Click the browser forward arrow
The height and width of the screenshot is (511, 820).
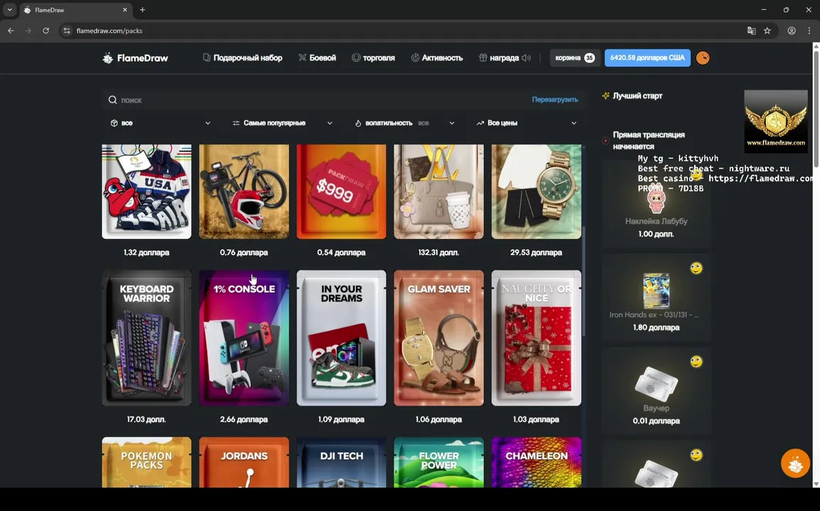click(x=28, y=31)
